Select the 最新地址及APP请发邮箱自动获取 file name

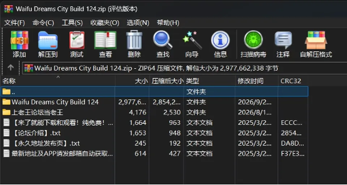pos(62,154)
